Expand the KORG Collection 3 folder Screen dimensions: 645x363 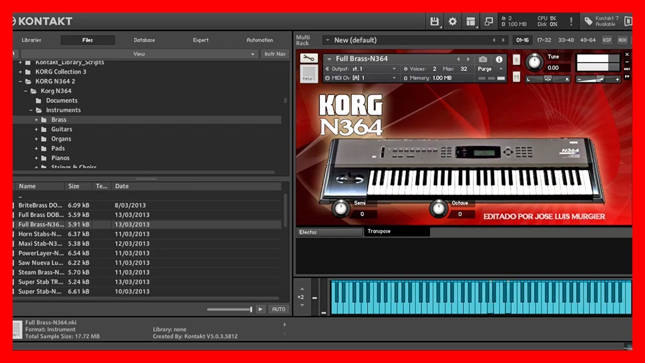[20, 72]
